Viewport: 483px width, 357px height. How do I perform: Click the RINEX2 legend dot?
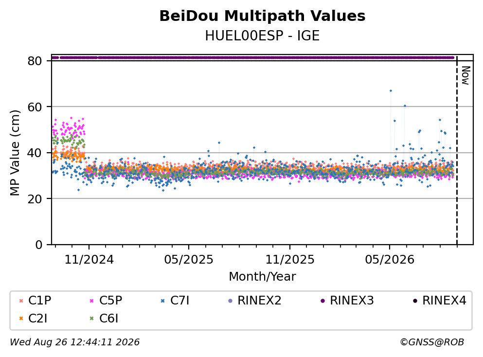pos(230,301)
